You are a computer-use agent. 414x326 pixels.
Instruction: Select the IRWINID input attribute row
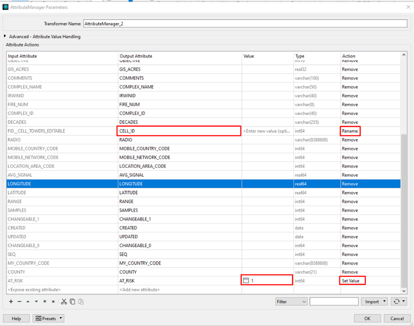[x=62, y=96]
